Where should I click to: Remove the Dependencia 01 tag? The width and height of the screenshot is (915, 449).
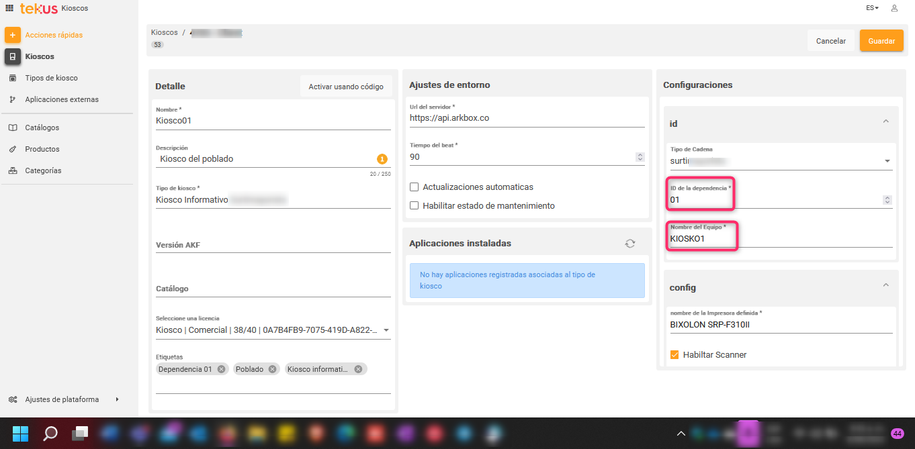221,369
